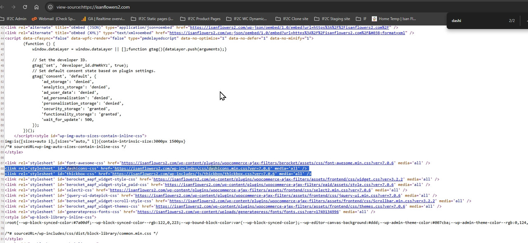Open the IF2C WC Dynamic bookmark folder
This screenshot has width=528, height=243.
(x=246, y=19)
